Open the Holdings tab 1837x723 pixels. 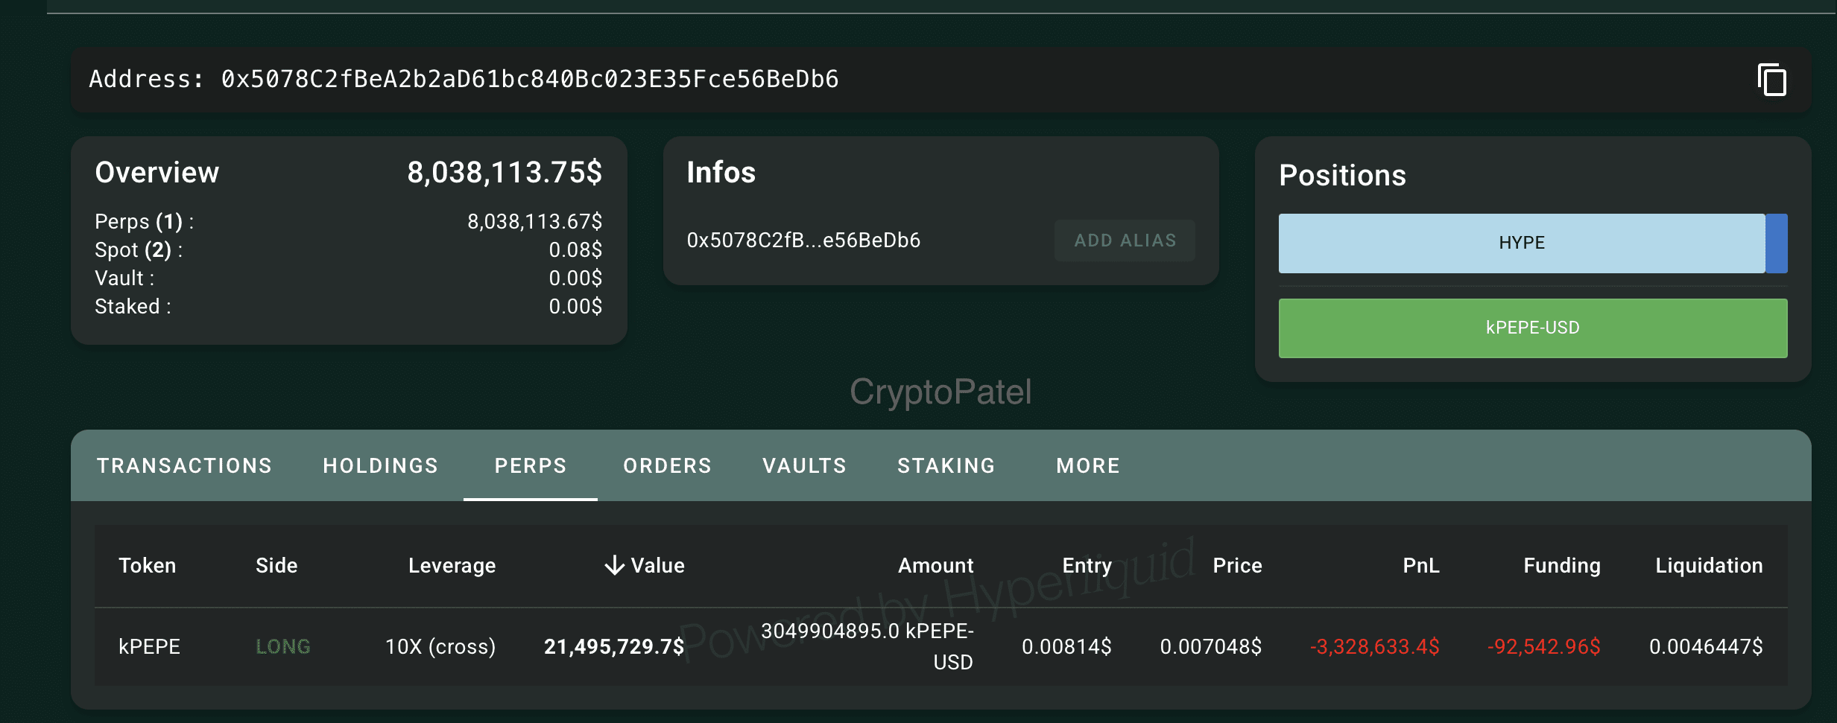point(380,465)
